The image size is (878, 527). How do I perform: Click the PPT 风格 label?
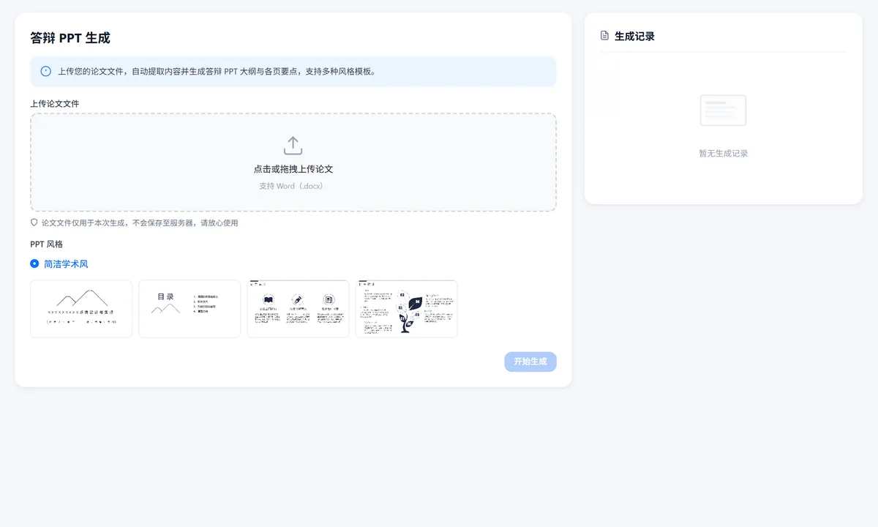coord(47,244)
